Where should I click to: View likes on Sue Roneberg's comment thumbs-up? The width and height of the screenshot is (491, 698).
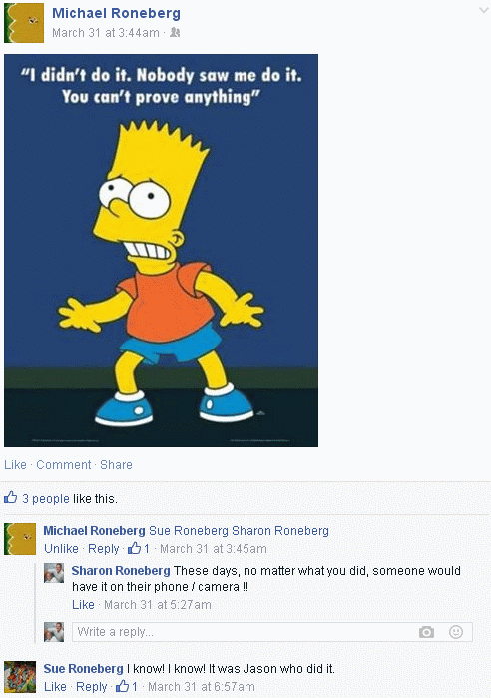127,686
